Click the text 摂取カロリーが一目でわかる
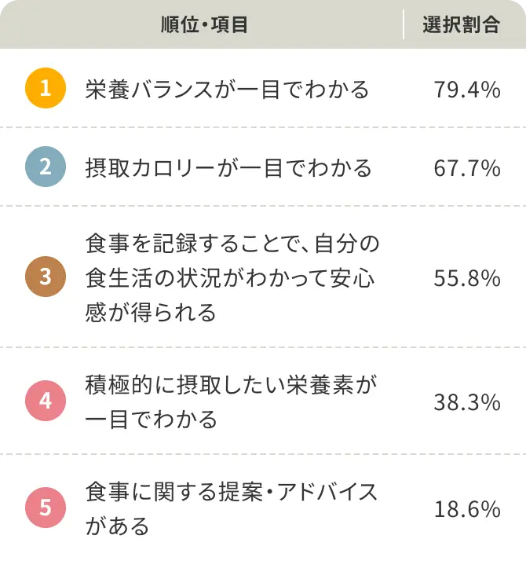This screenshot has width=526, height=561. pos(228,168)
